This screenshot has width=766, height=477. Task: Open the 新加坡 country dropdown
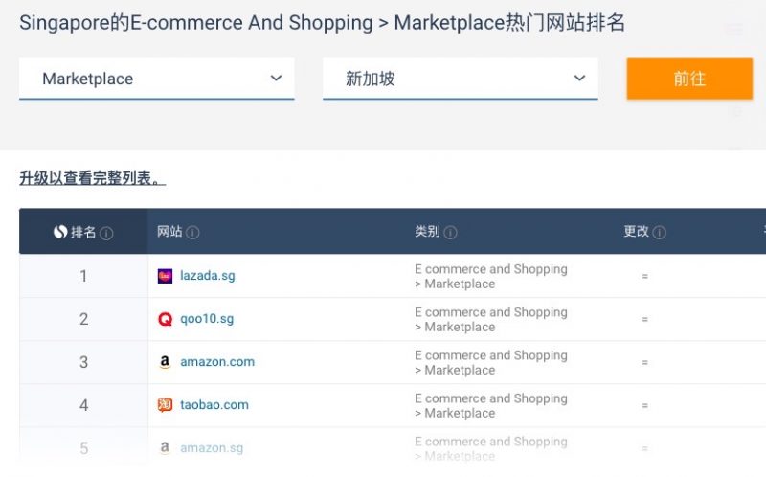461,79
